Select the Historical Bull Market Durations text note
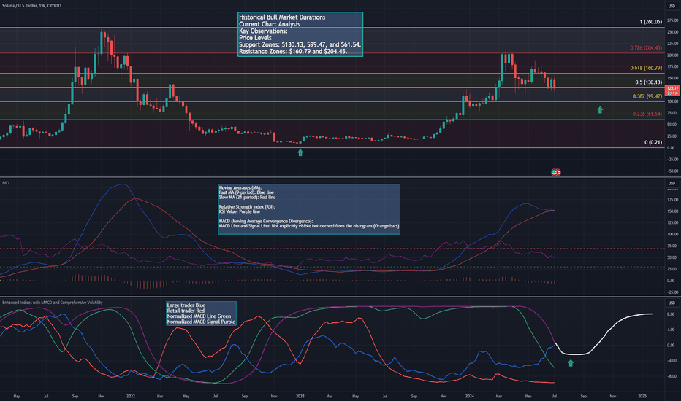681x401 pixels. (x=300, y=34)
